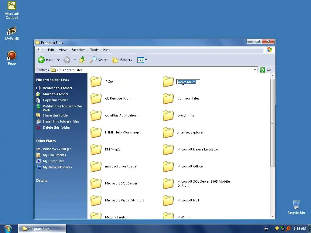Select the ComPlus Applications folder icon
Image resolution: width=311 pixels, height=233 pixels.
[96, 116]
